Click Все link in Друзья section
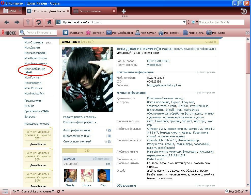Viewport: 251px width, 195px height. (108, 164)
